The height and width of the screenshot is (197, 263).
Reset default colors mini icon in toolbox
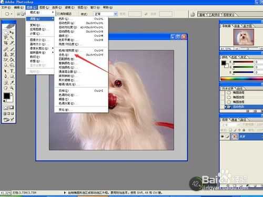[4, 101]
